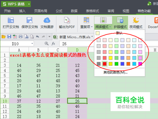Screen dimensions: 158x119
Task: Open the 公式 tab
Action: pyautogui.click(x=59, y=11)
